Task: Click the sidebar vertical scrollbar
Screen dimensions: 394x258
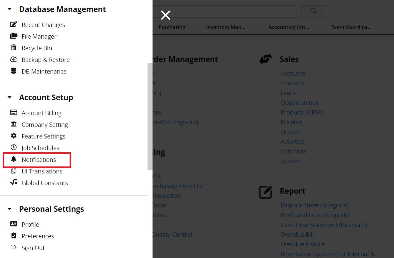Action: tap(150, 117)
